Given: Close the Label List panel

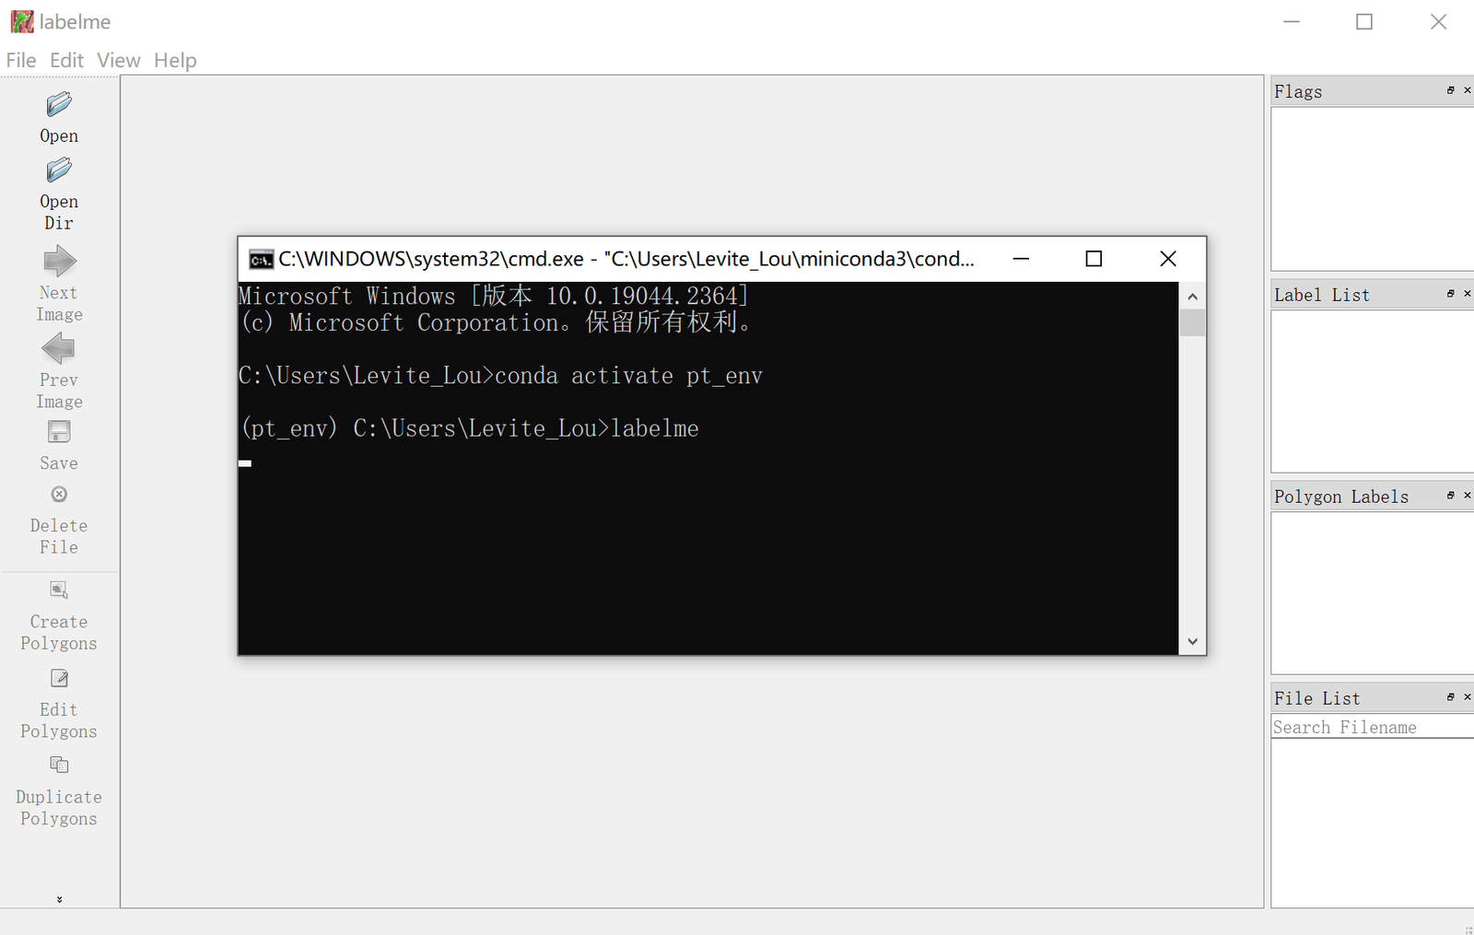Looking at the screenshot, I should 1467,294.
